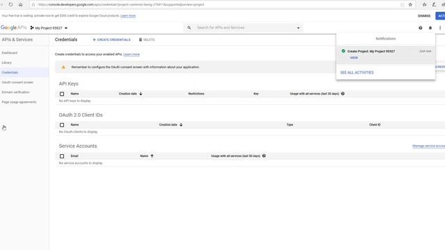Open browser favorites list icon
Viewport: 445px width, 250px height.
(x=425, y=5)
